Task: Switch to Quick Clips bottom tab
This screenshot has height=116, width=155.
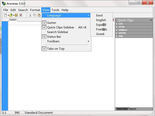Action: click(122, 109)
